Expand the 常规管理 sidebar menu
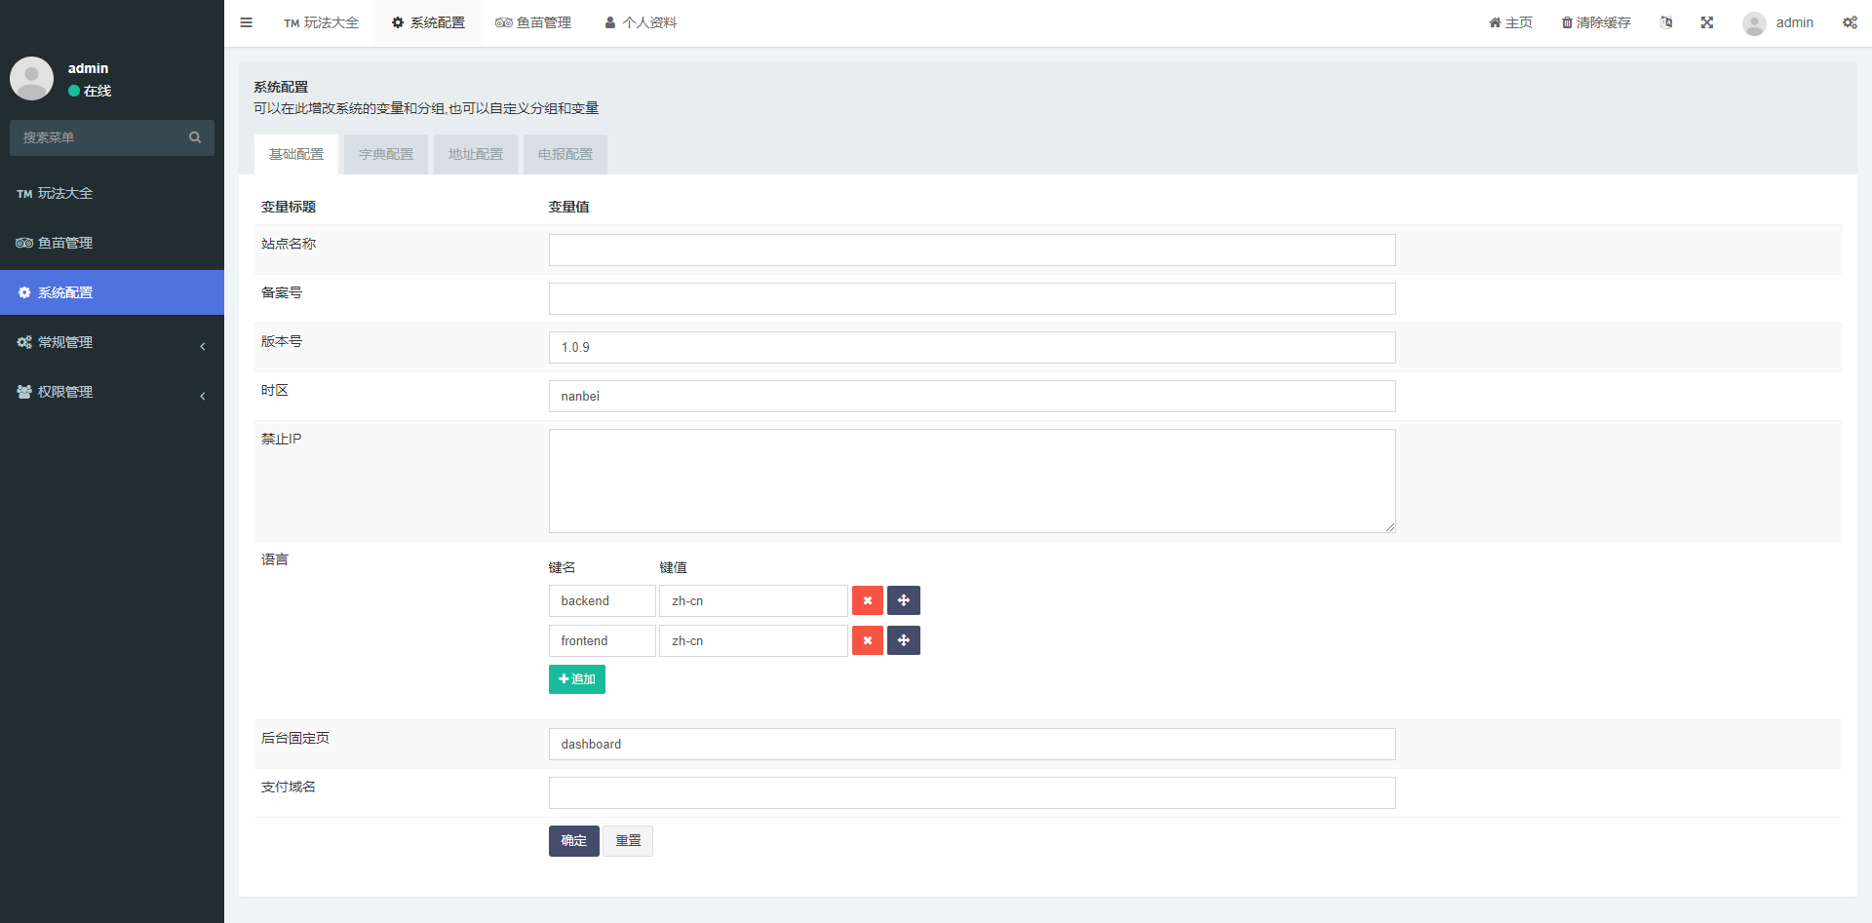The width and height of the screenshot is (1872, 923). [111, 342]
